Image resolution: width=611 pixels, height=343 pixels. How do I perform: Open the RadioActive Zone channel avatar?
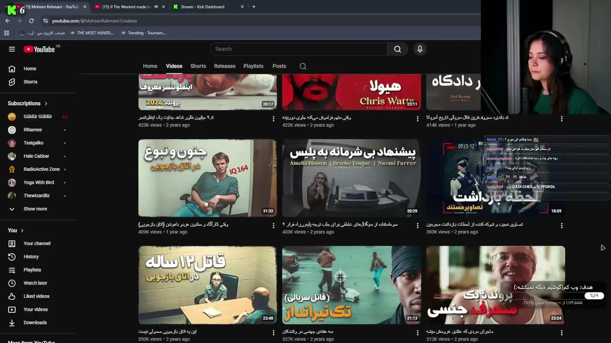[x=12, y=169]
